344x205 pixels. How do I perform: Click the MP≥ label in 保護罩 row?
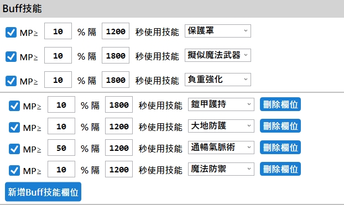pyautogui.click(x=29, y=33)
